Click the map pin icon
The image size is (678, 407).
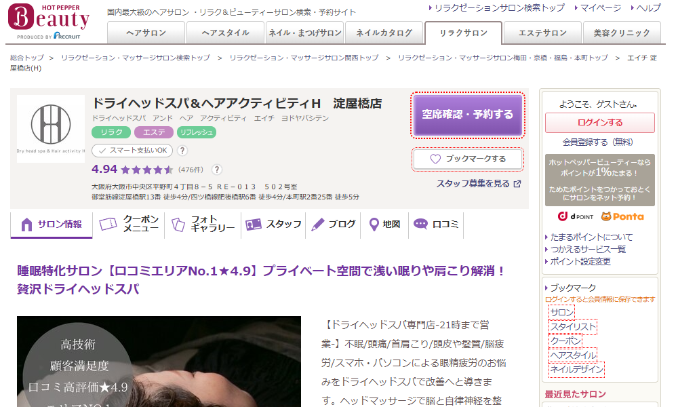[x=374, y=225]
